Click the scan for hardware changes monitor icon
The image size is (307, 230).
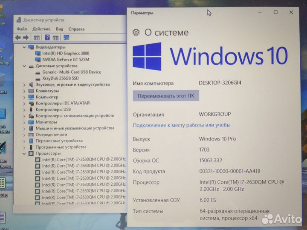[67, 37]
